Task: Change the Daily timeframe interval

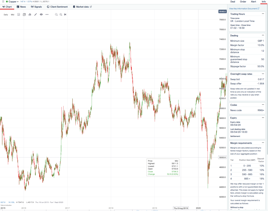Action: coord(6,15)
